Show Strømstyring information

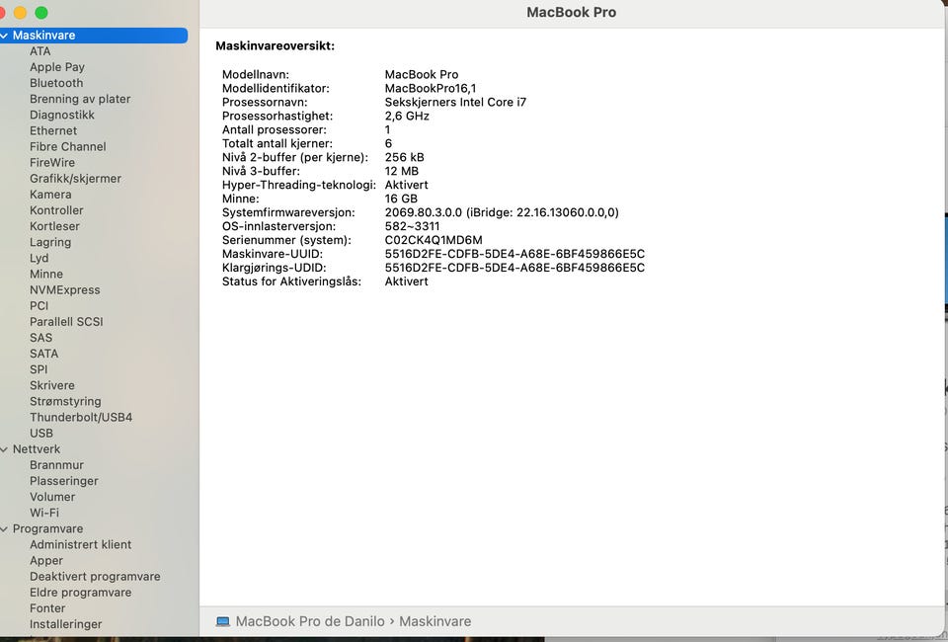[x=65, y=401]
